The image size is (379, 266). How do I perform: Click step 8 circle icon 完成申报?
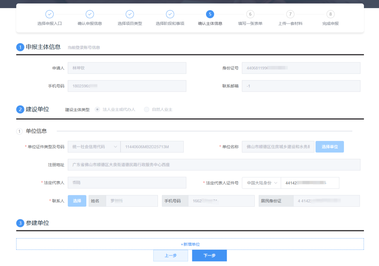(330, 14)
